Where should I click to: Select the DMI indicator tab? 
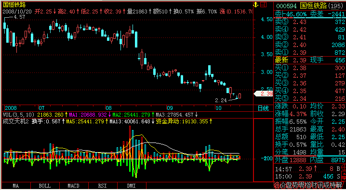[x=132, y=186]
